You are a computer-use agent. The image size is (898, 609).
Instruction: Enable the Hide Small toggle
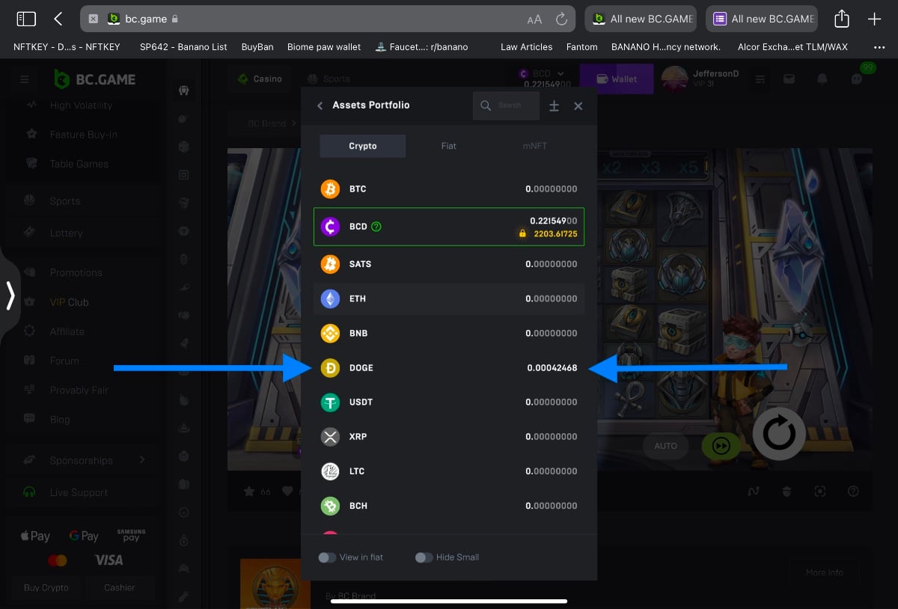[x=424, y=557]
